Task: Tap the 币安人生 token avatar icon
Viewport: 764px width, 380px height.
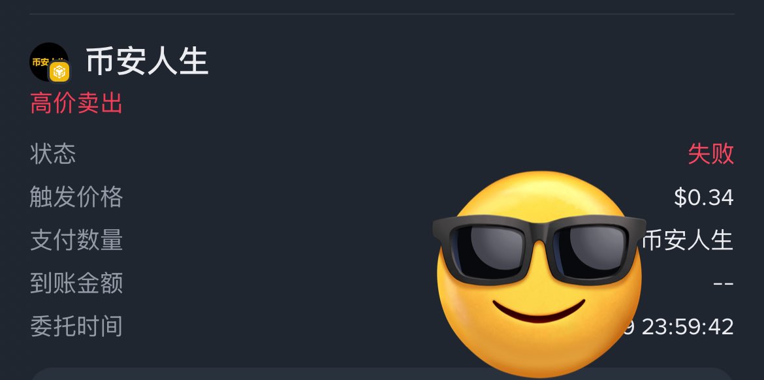Action: pos(49,62)
